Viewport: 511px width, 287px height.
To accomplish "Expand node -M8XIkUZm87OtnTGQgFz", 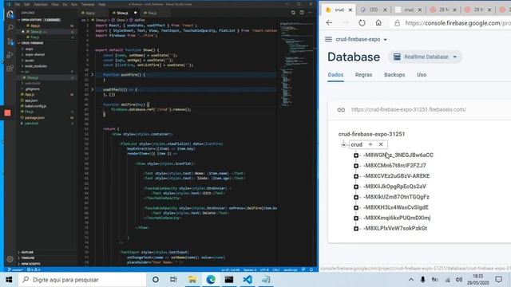I will [x=356, y=197].
